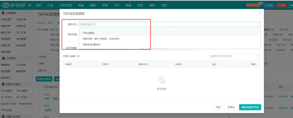Open 佣金设置 in sidebar
293x118 pixels.
point(6,52)
